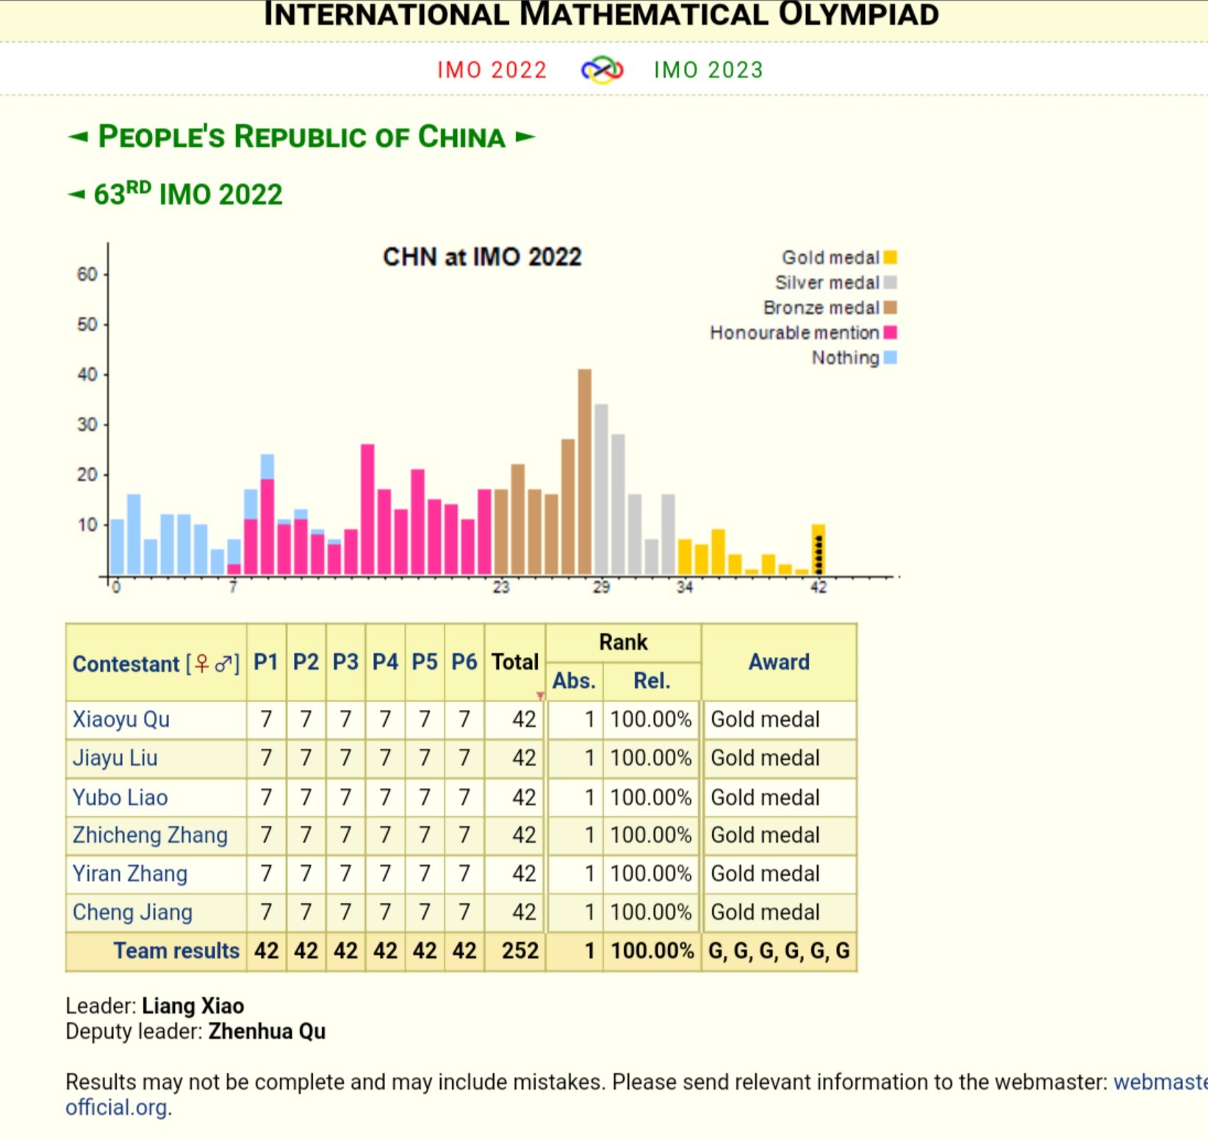Click the chart title 'CHN at IMO 2022'
Image resolution: width=1208 pixels, height=1139 pixels.
click(x=482, y=257)
